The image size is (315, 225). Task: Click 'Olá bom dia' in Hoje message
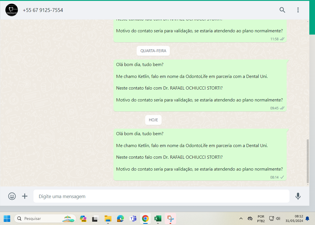[140, 133]
